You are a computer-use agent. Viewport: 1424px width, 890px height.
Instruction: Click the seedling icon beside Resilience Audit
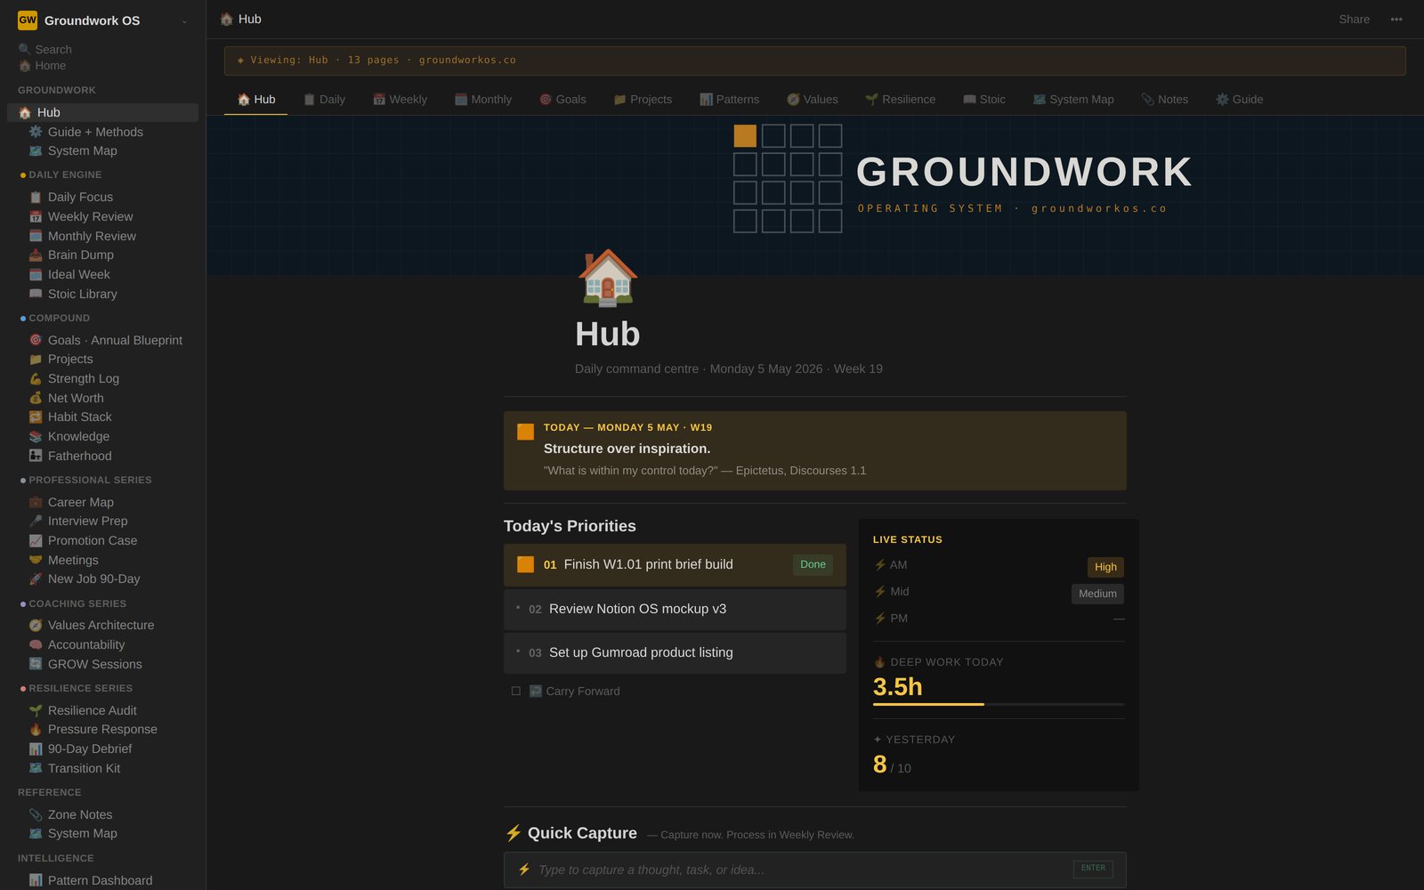click(x=36, y=710)
